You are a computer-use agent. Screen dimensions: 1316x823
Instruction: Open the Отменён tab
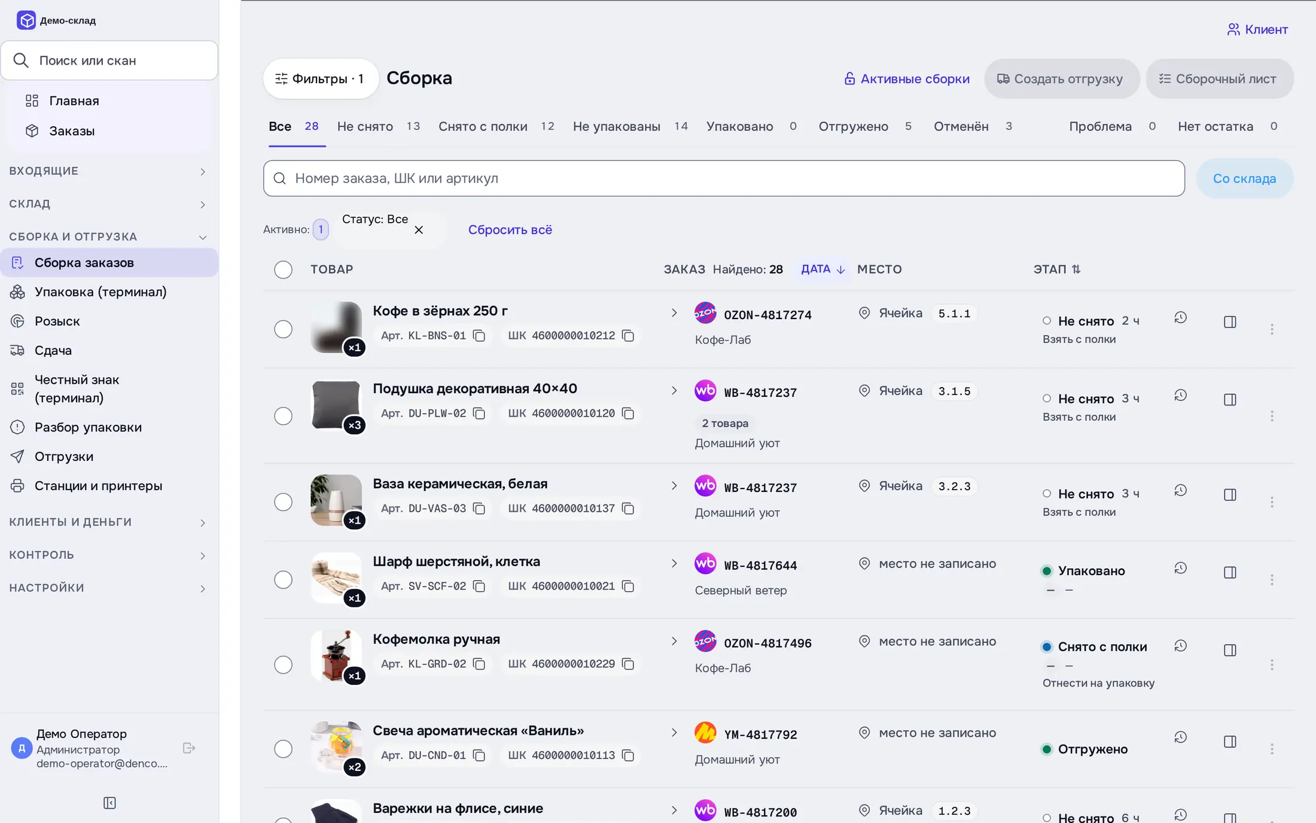click(973, 126)
